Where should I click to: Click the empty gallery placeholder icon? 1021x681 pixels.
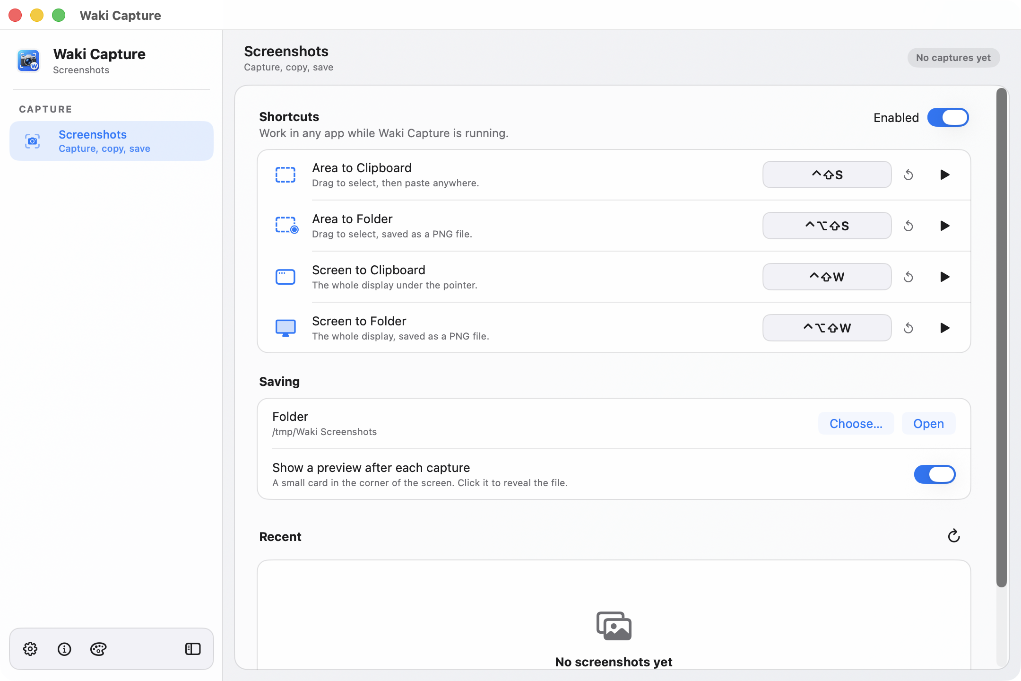(614, 626)
